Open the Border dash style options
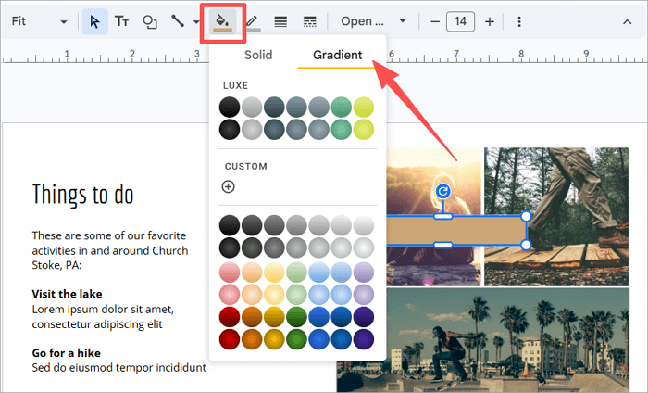Viewport: 648px width, 393px height. pos(309,20)
